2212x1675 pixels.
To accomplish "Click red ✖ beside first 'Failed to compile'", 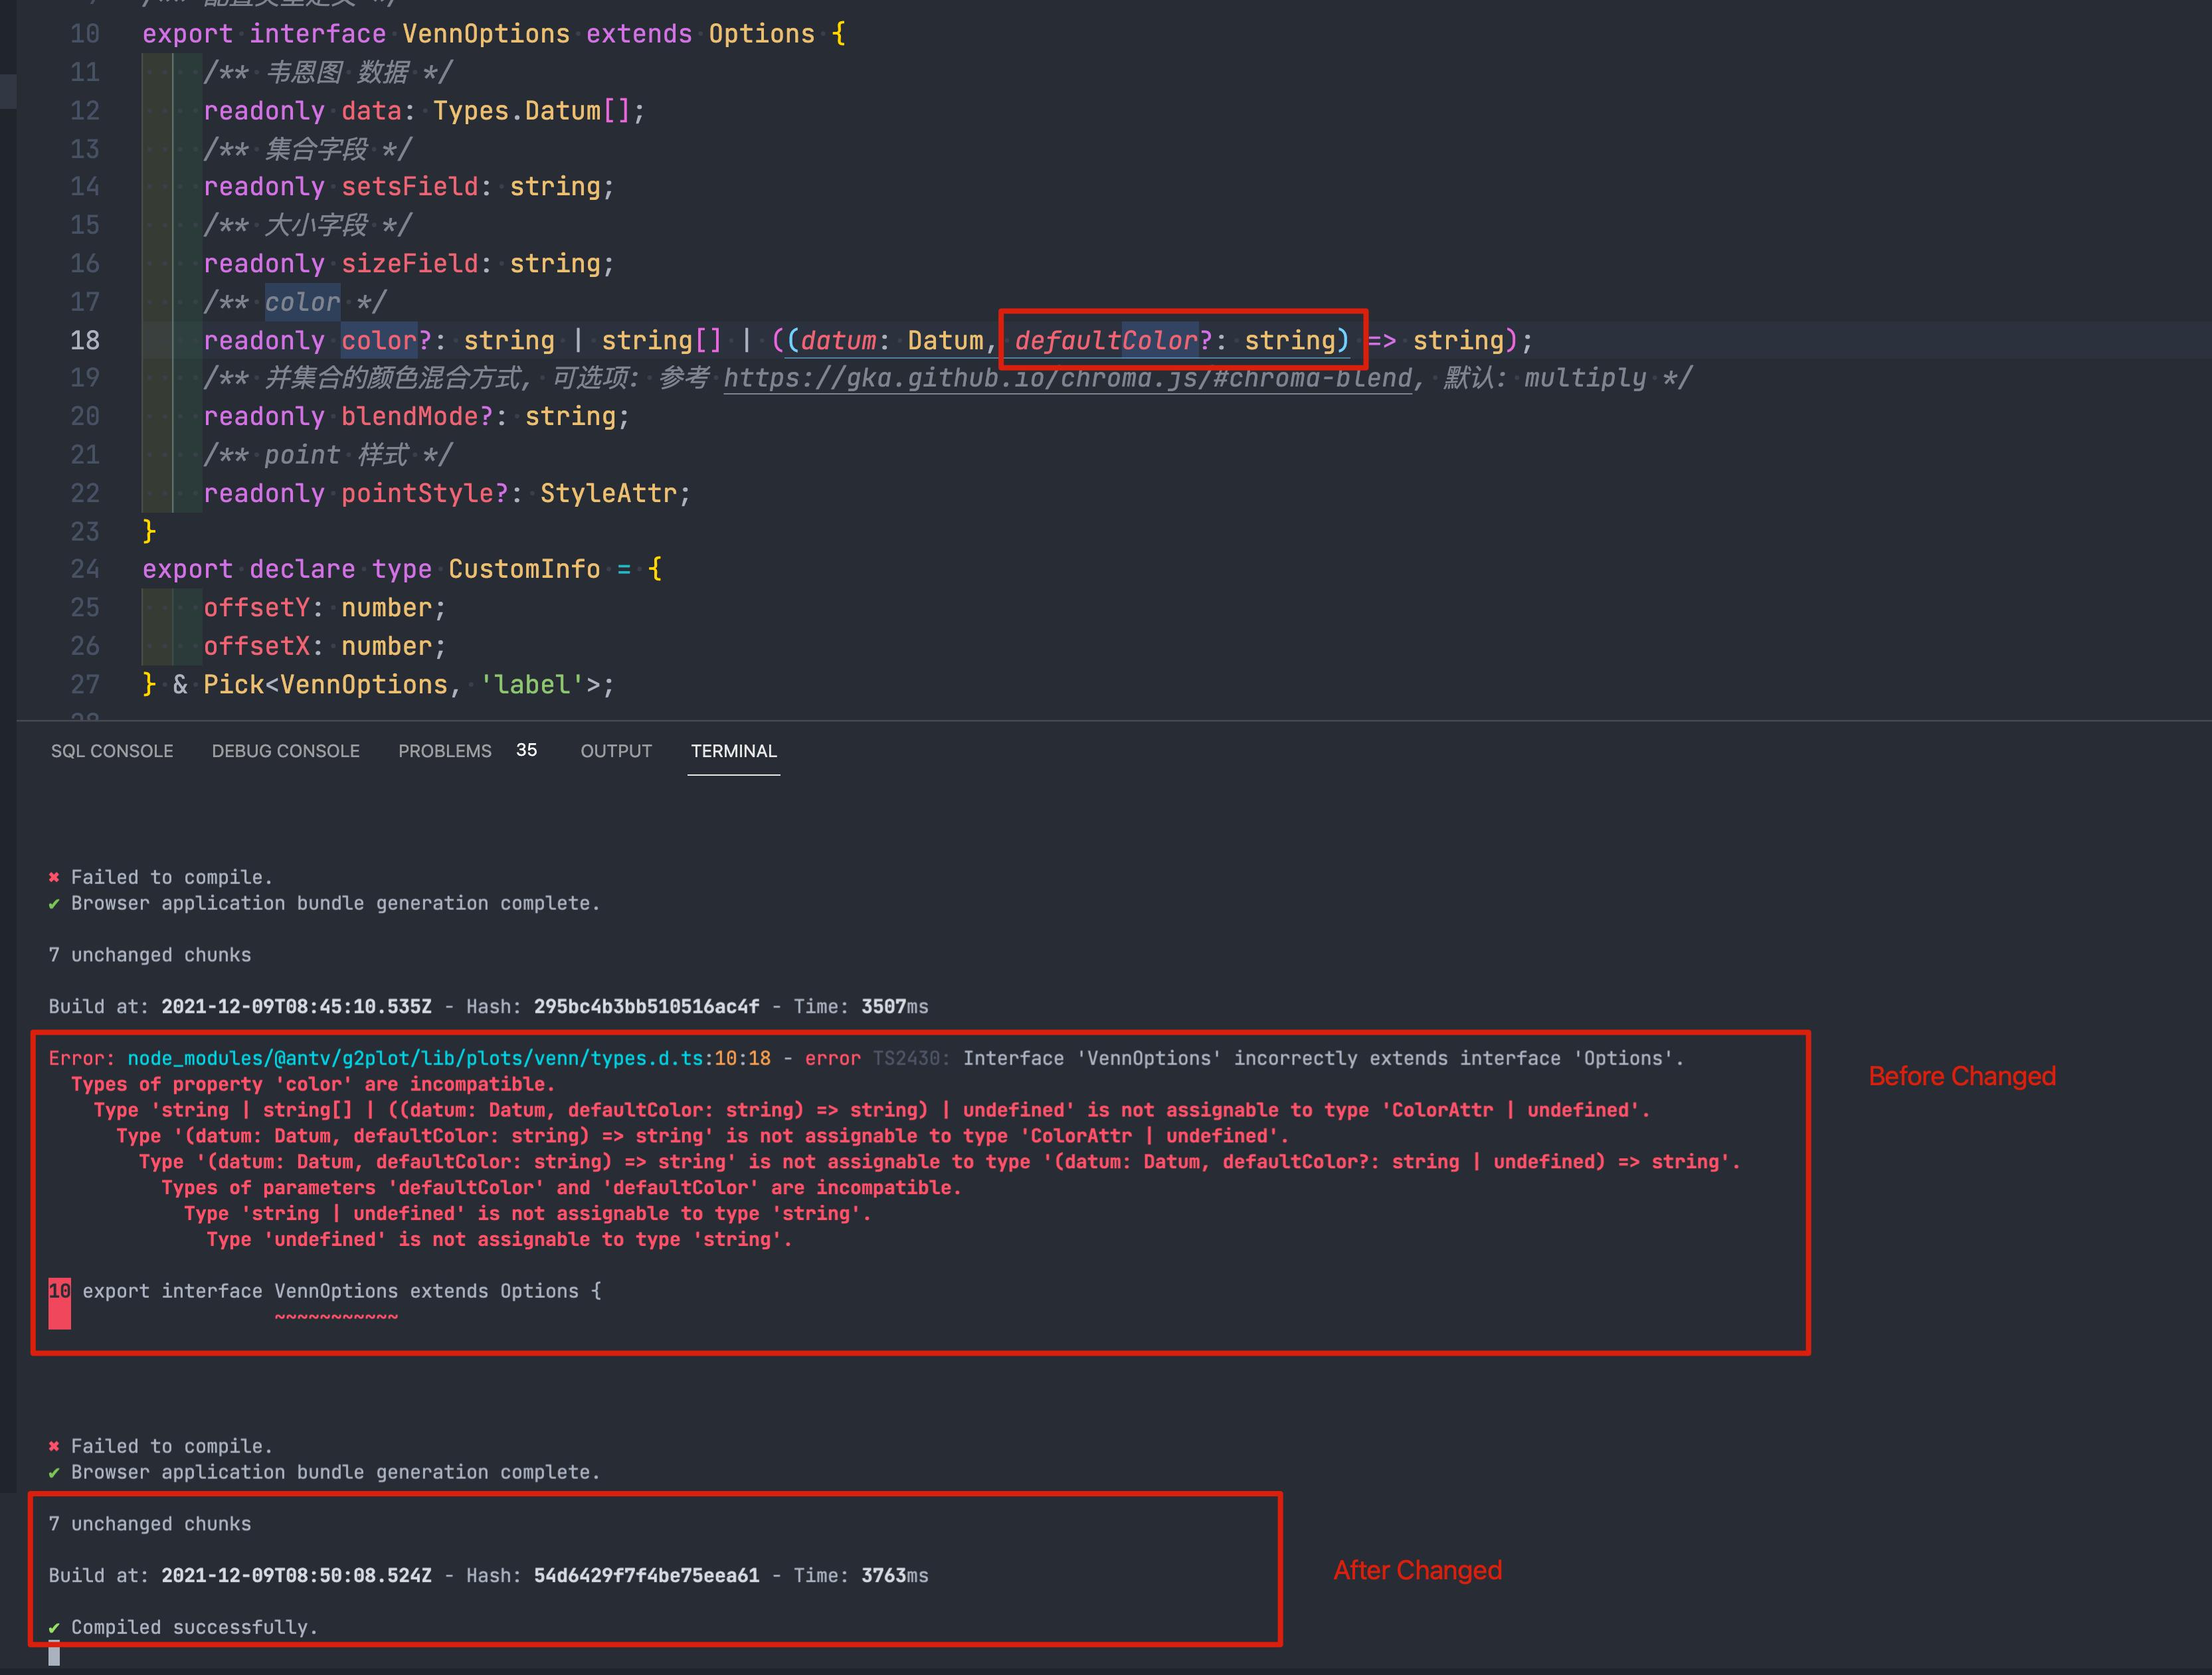I will [54, 877].
